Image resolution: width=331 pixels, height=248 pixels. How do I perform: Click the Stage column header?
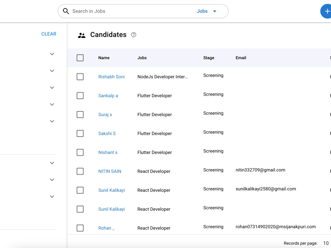click(209, 58)
